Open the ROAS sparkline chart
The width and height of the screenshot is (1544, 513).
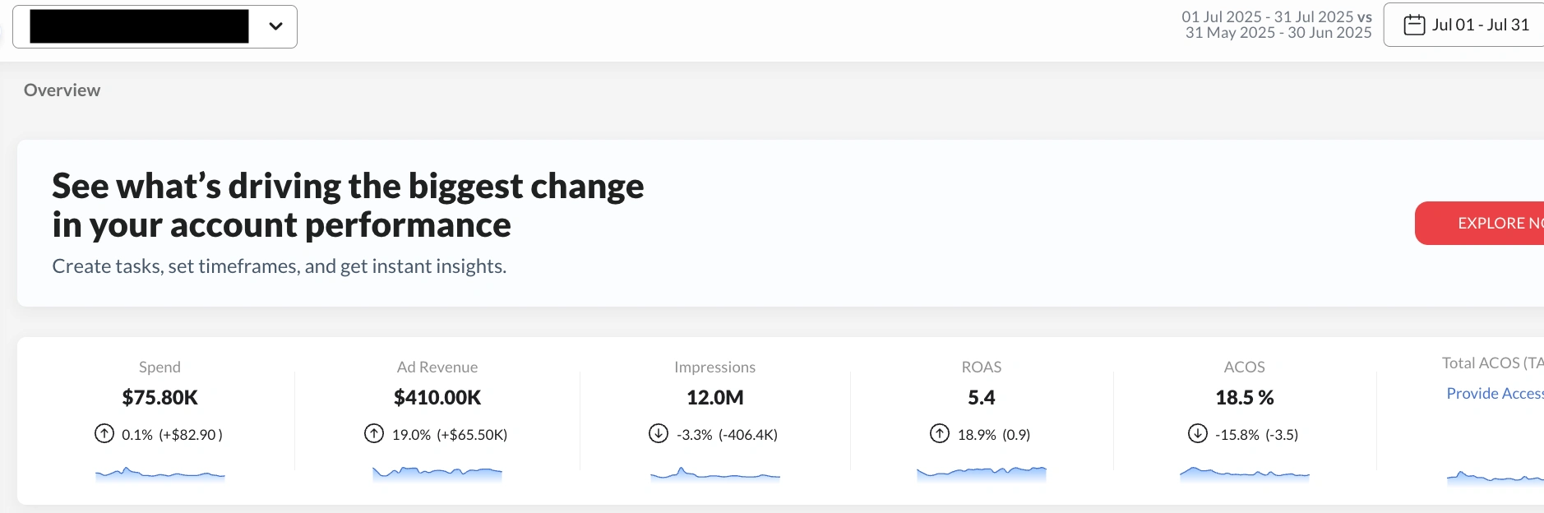coord(981,473)
